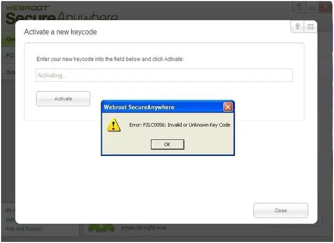Click the keycode input field

(164, 75)
